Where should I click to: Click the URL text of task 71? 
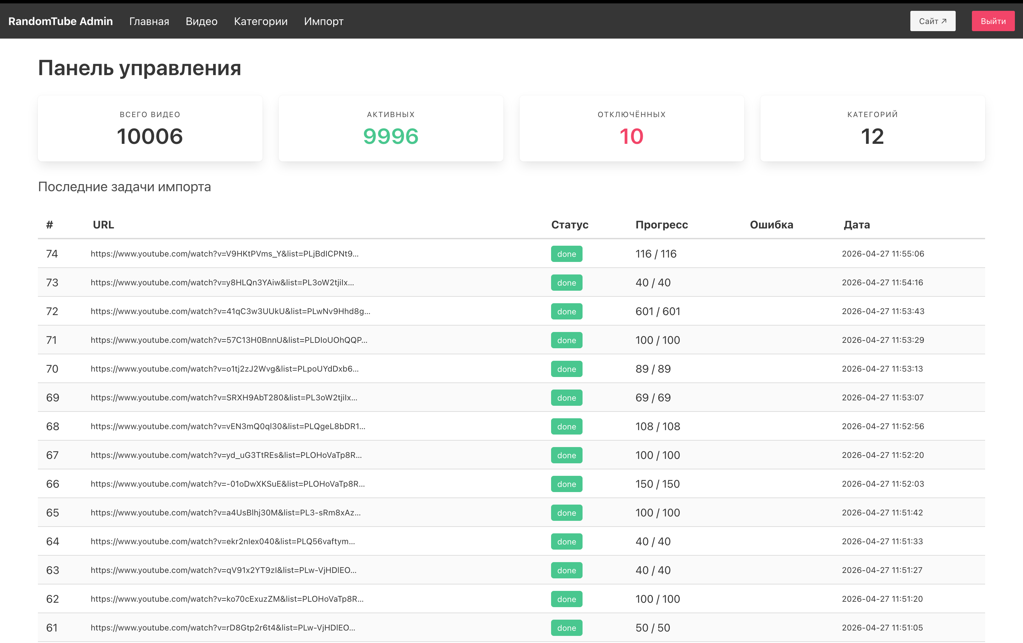coord(229,340)
